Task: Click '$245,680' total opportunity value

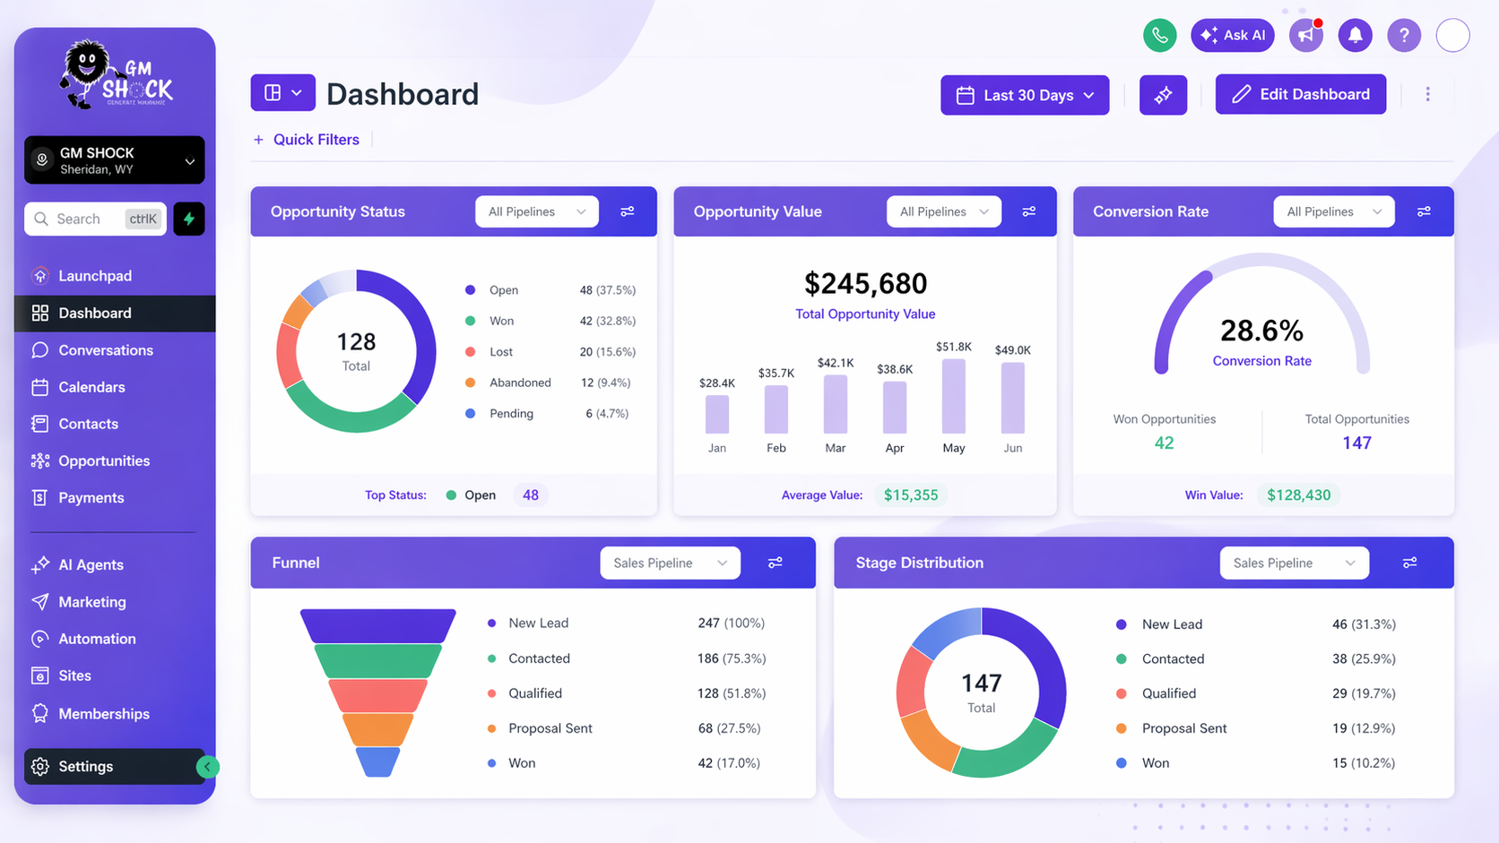Action: coord(865,283)
